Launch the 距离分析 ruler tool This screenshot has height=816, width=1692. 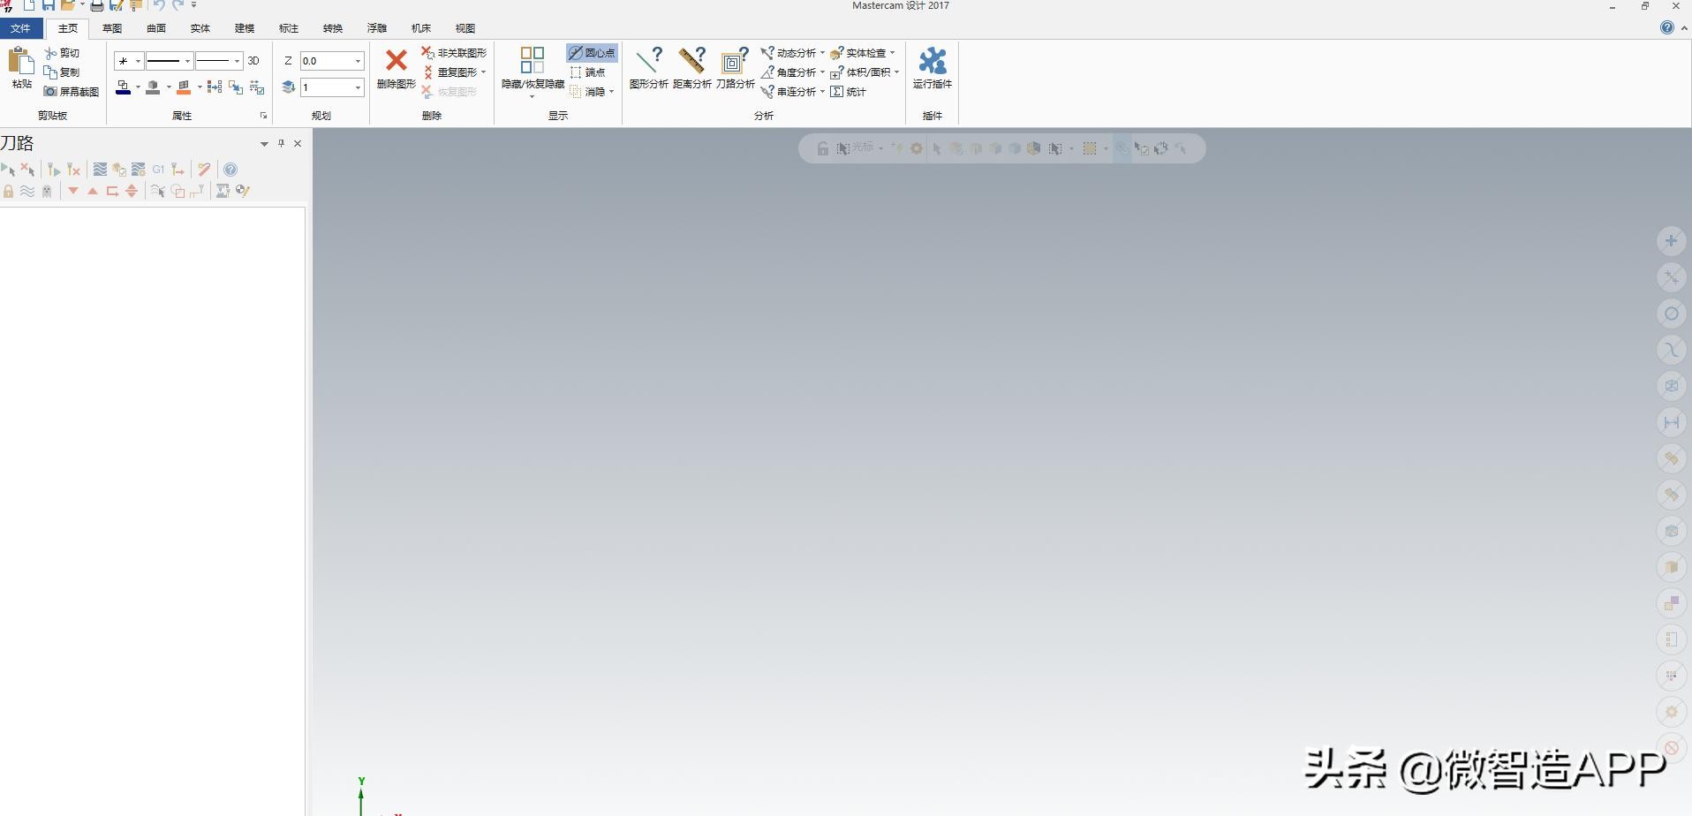coord(691,61)
